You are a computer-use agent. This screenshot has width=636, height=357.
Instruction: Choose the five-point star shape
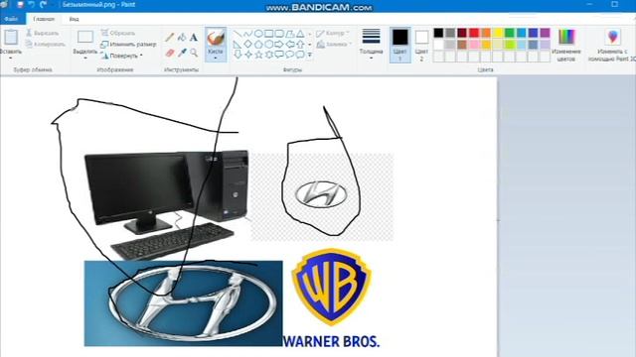coord(258,55)
